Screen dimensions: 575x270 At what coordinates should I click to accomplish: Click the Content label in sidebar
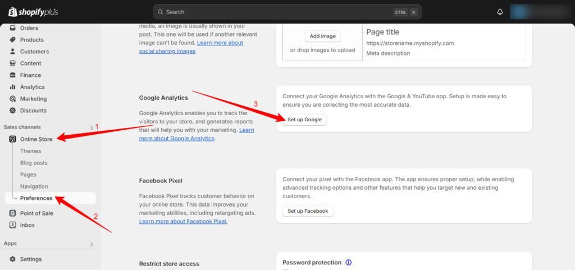[31, 63]
